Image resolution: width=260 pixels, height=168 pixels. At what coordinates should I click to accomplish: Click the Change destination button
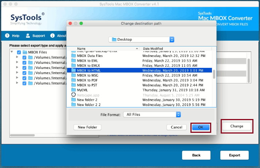[x=237, y=126]
